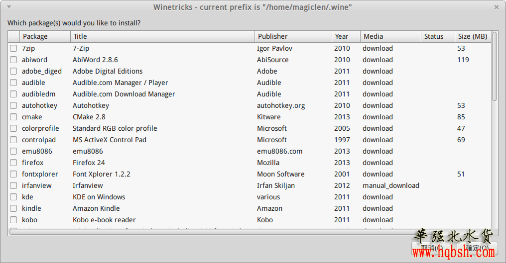Click the "119" size cell
The image size is (506, 263).
(463, 60)
